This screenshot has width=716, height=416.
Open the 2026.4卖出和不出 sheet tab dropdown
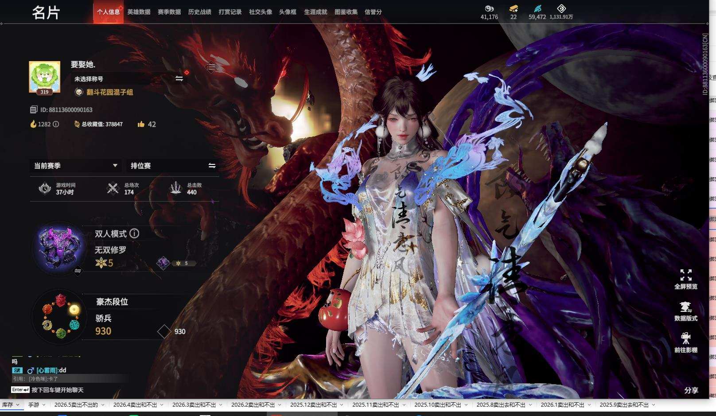[162, 405]
